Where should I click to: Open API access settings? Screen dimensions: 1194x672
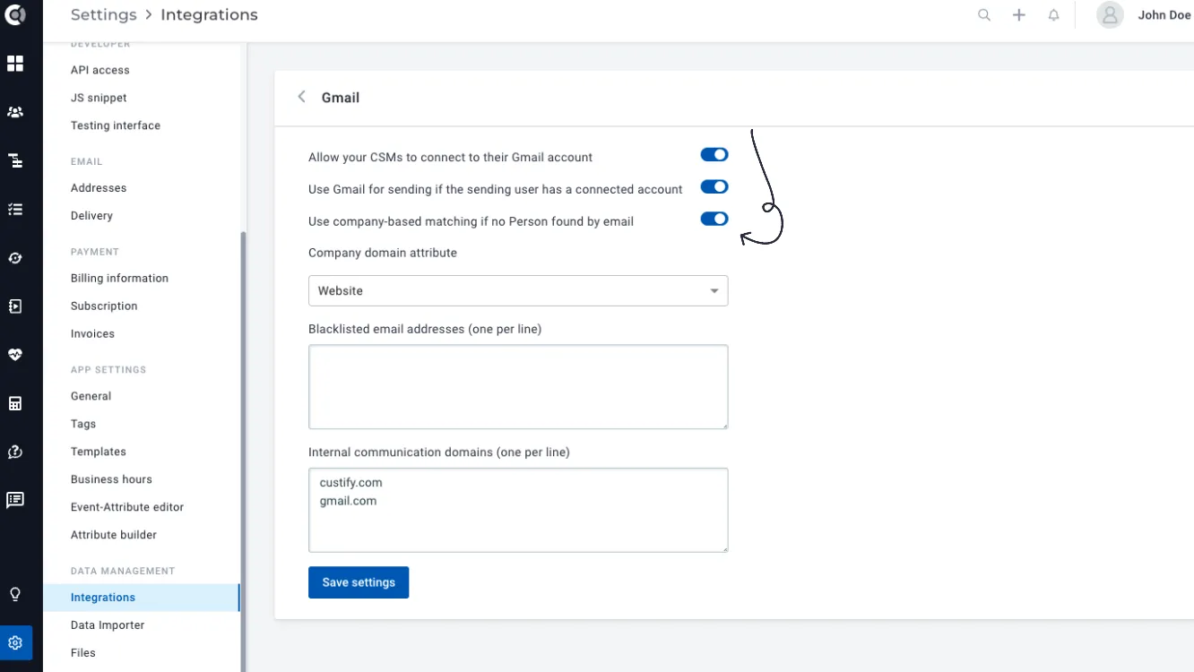pos(100,70)
